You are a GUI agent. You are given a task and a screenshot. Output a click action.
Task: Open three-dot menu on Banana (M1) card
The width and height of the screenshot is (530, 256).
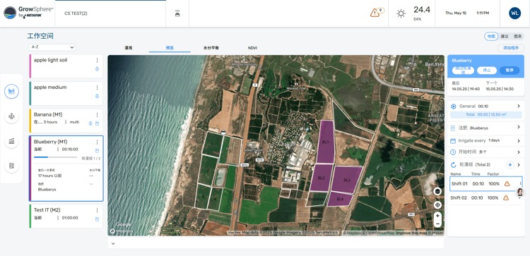pyautogui.click(x=97, y=115)
